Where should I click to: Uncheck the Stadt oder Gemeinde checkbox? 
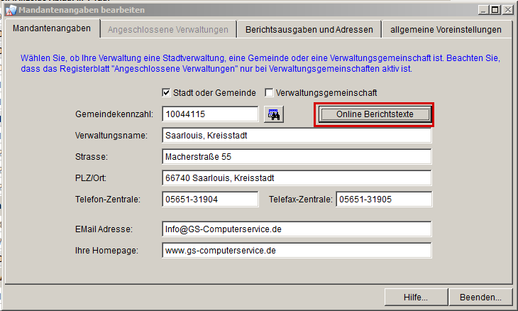pos(167,93)
